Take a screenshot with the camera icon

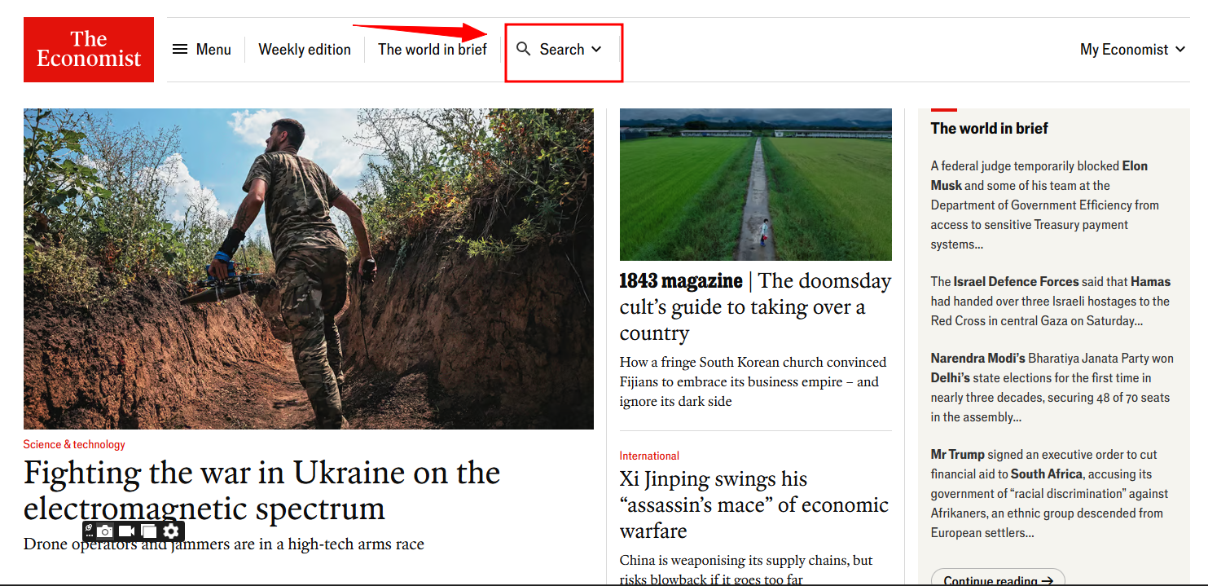click(x=105, y=531)
